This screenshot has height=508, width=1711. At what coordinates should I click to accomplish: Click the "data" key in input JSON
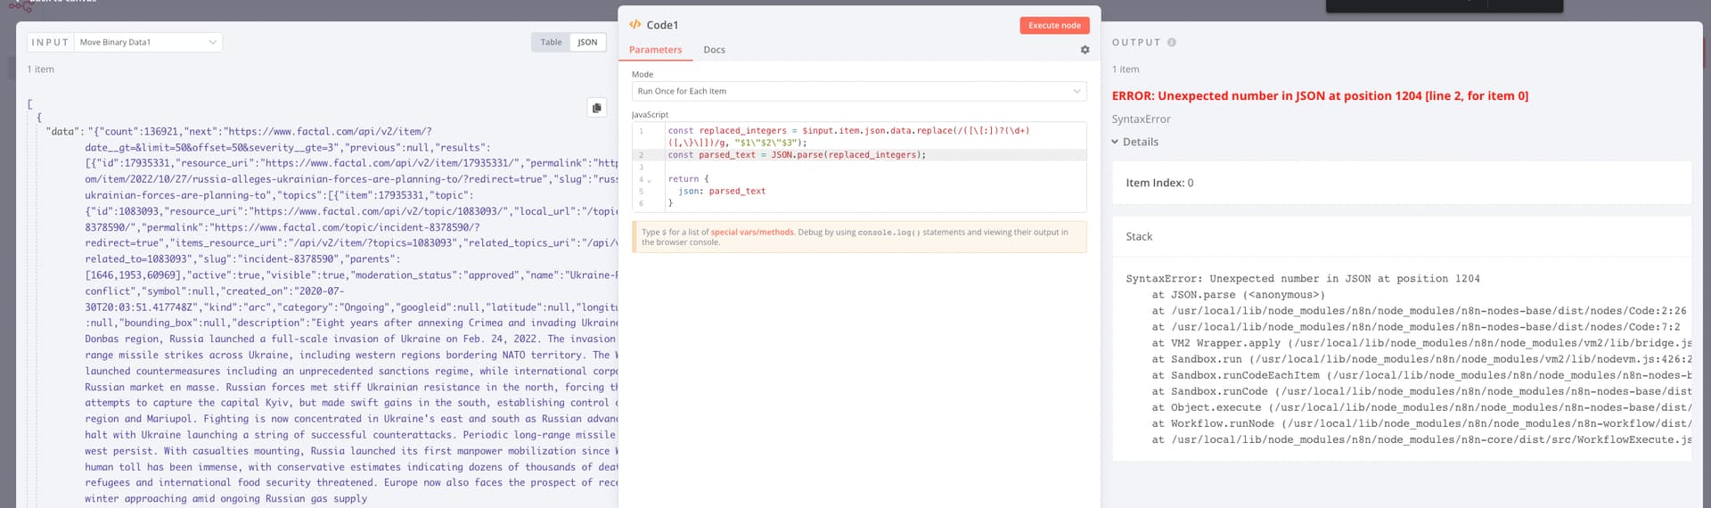tap(61, 131)
